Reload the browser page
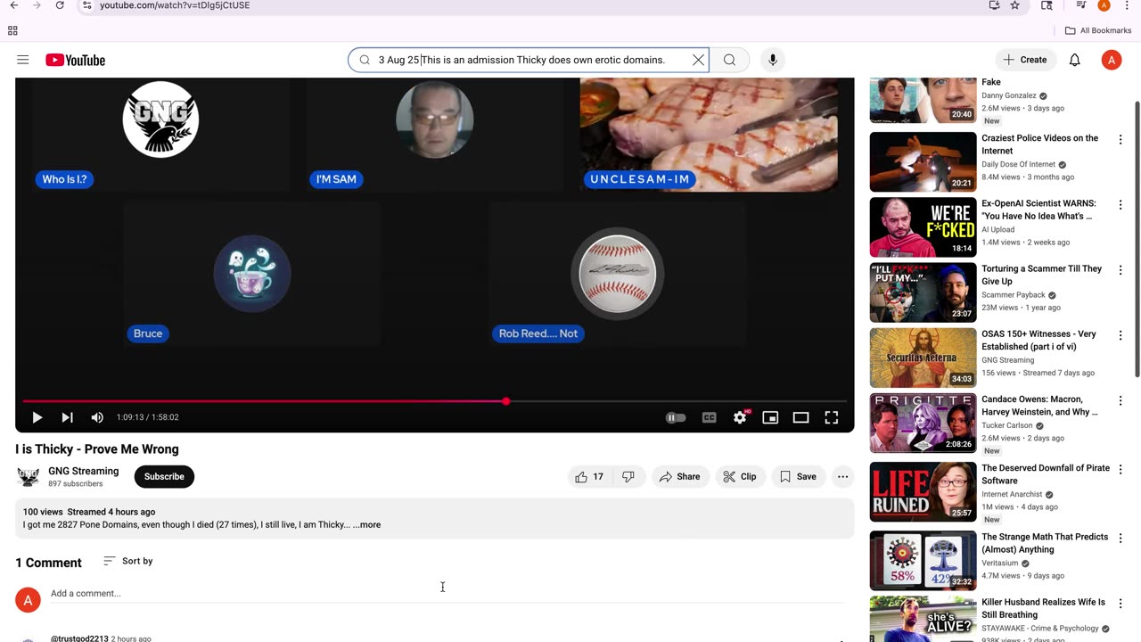The image size is (1141, 642). 60,5
